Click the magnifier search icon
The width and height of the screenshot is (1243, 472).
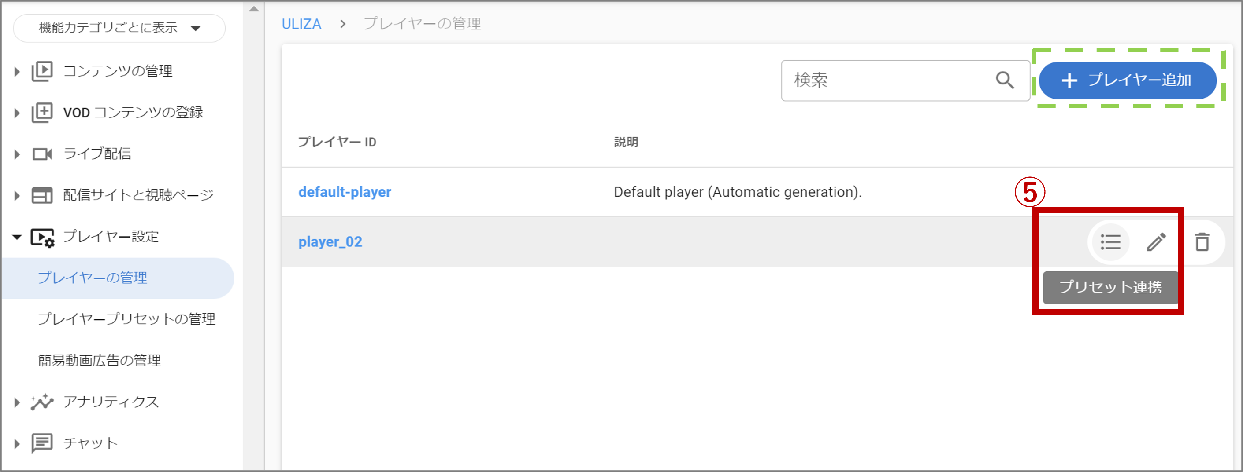pyautogui.click(x=1005, y=80)
